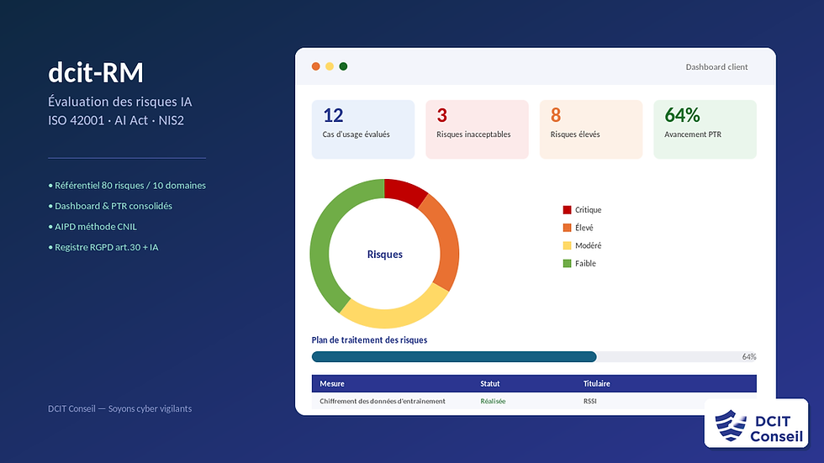Click the Critique red legend swatch
The width and height of the screenshot is (824, 463).
567,210
